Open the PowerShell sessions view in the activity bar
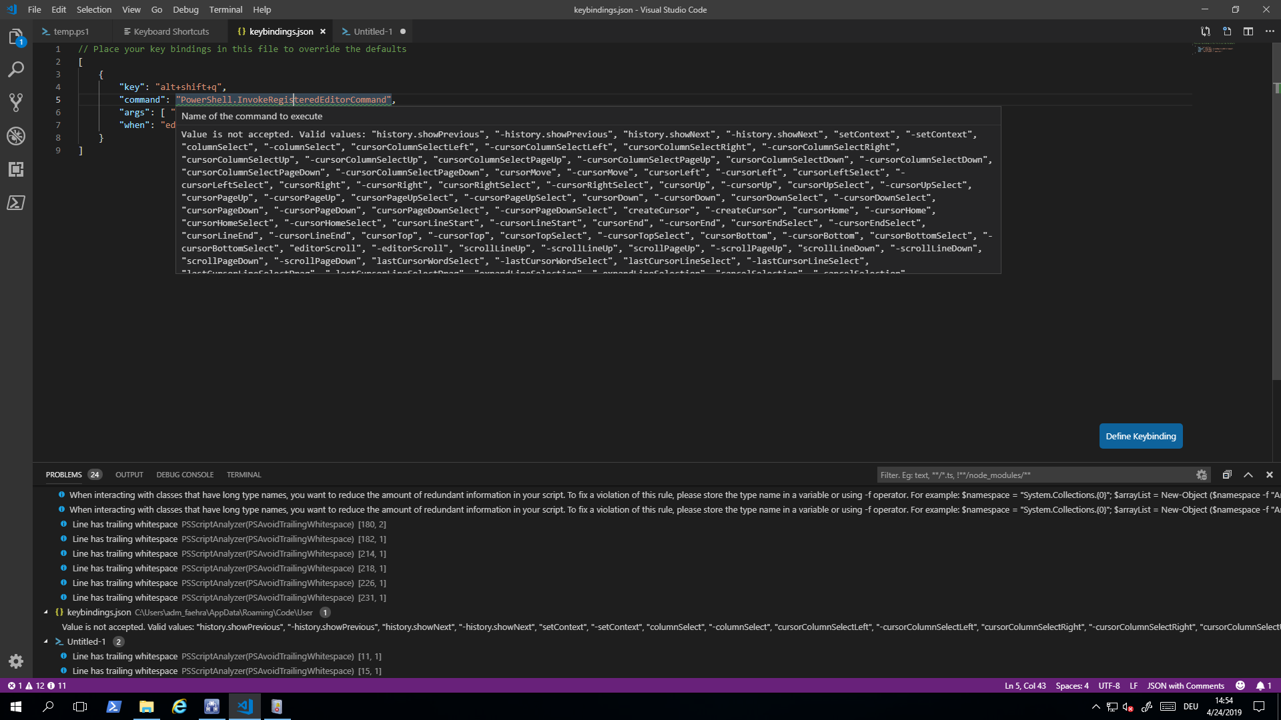Image resolution: width=1281 pixels, height=720 pixels. 16,203
